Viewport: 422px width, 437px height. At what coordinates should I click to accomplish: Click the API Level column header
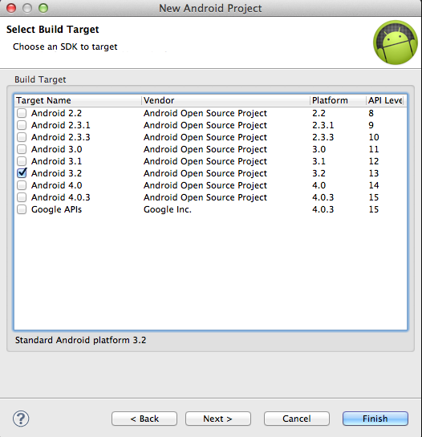pyautogui.click(x=386, y=100)
